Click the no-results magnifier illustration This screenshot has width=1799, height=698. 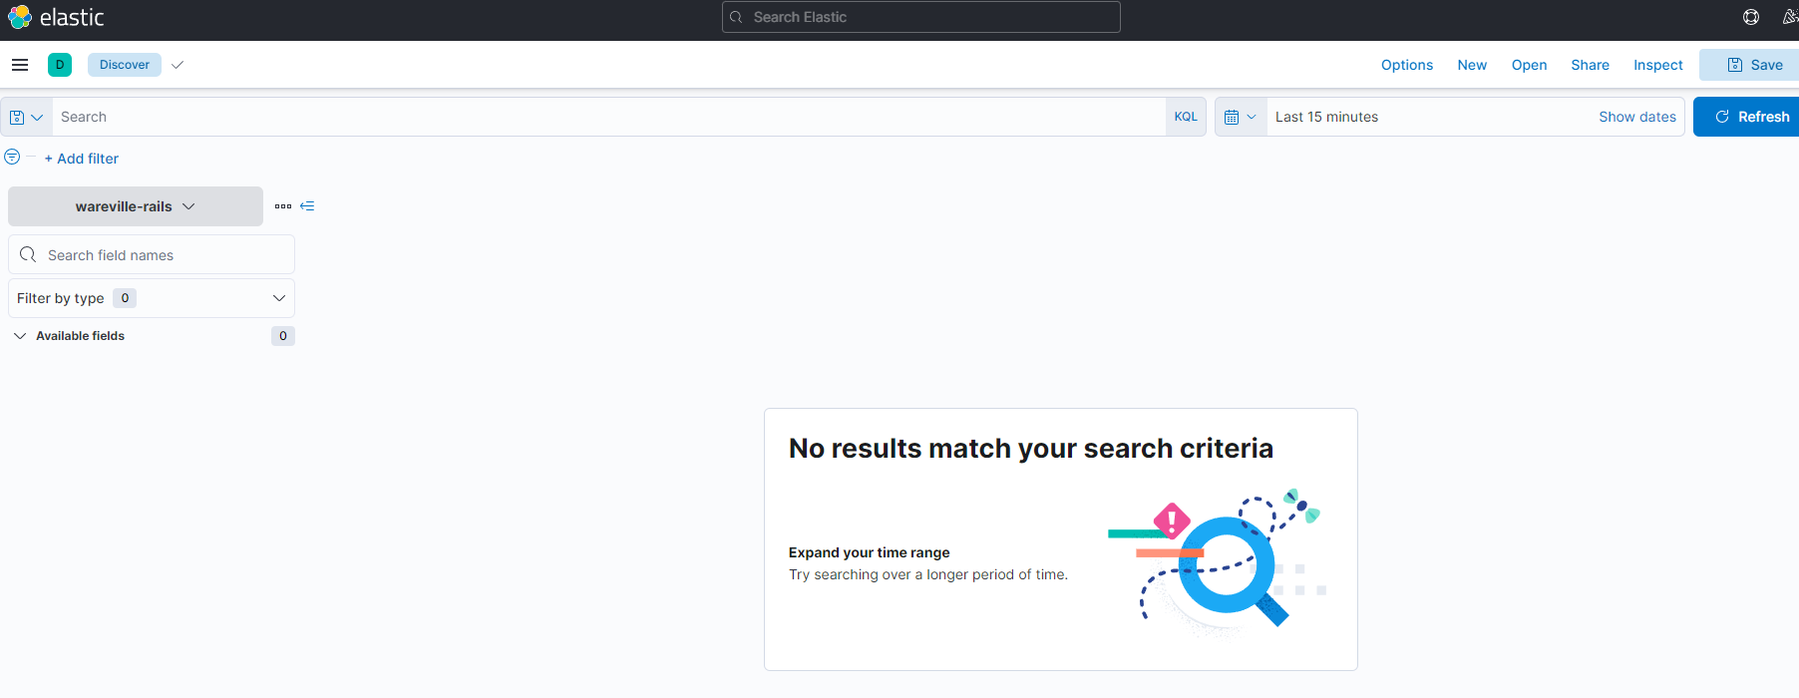pyautogui.click(x=1217, y=561)
